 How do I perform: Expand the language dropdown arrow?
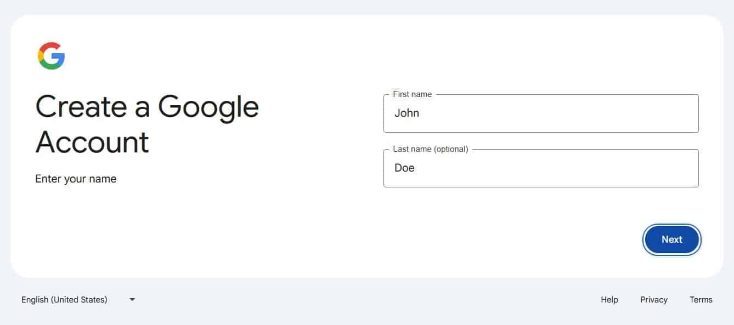(132, 300)
